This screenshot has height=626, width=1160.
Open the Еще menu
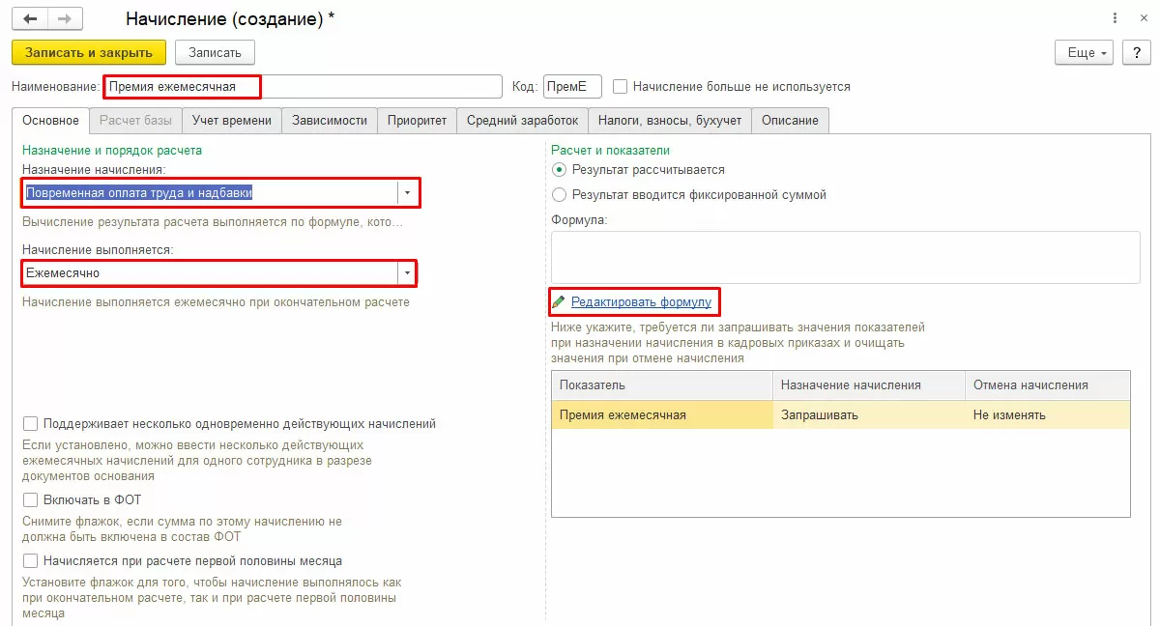pyautogui.click(x=1085, y=52)
